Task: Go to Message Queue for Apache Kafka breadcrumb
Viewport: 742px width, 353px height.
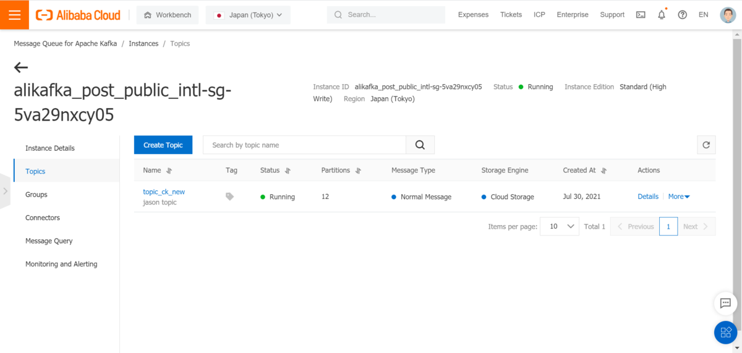Action: click(x=65, y=43)
